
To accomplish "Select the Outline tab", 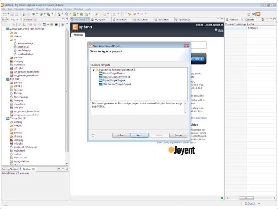I will coord(27,169).
